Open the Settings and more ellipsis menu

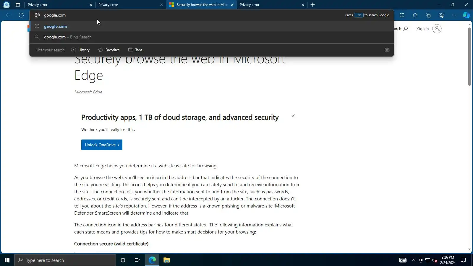pos(454,15)
